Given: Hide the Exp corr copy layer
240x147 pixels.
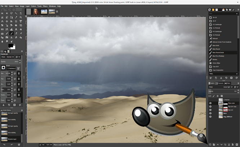Looking at the screenshot, I should [x=210, y=107].
